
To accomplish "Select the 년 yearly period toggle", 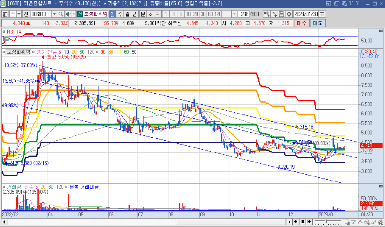I will tap(135, 14).
